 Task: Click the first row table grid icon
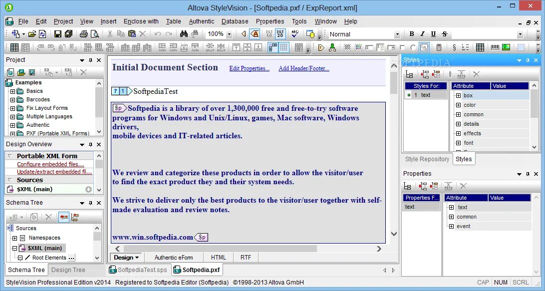(x=14, y=47)
